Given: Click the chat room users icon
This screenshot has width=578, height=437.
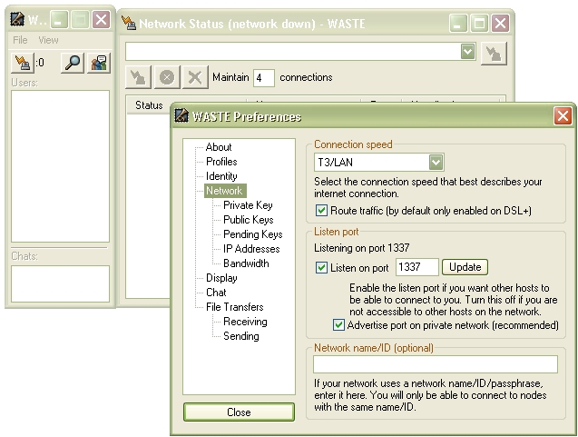Looking at the screenshot, I should 99,63.
